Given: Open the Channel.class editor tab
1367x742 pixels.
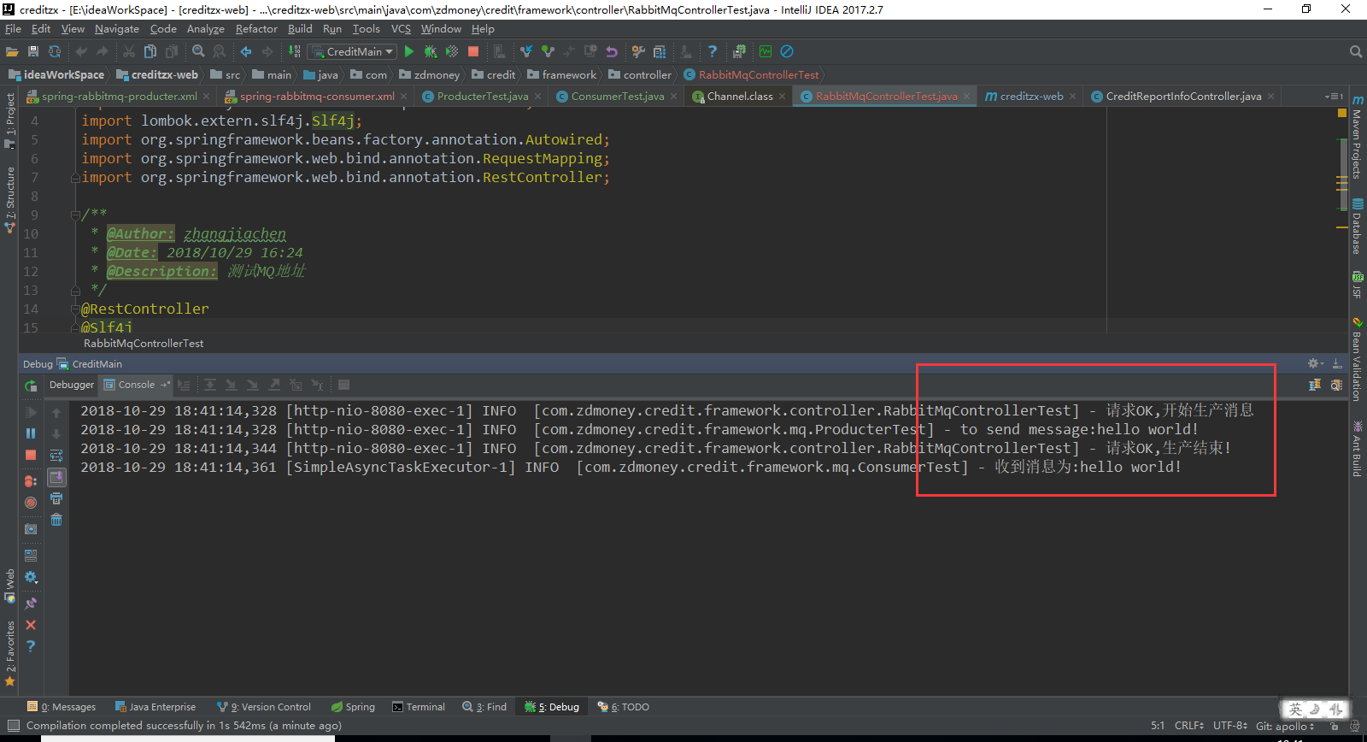Looking at the screenshot, I should (740, 97).
